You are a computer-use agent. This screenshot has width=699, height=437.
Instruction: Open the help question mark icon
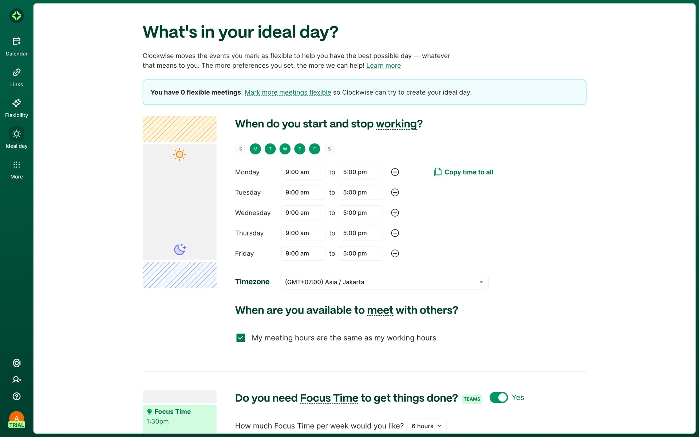click(x=16, y=396)
